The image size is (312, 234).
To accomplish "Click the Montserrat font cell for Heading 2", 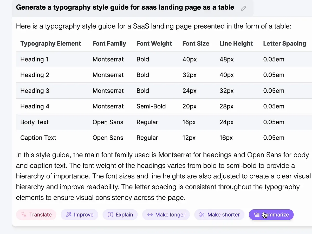I will coord(108,75).
